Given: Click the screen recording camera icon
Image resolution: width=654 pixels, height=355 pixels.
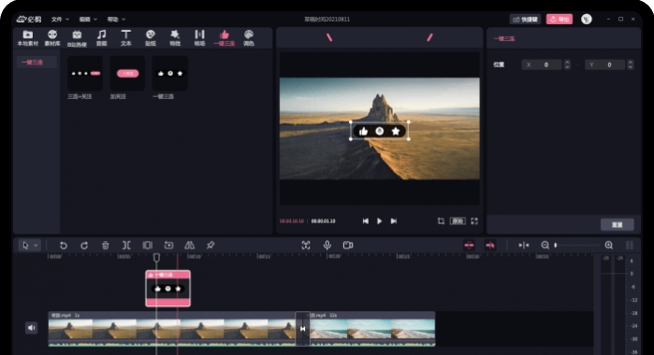Looking at the screenshot, I should [348, 246].
